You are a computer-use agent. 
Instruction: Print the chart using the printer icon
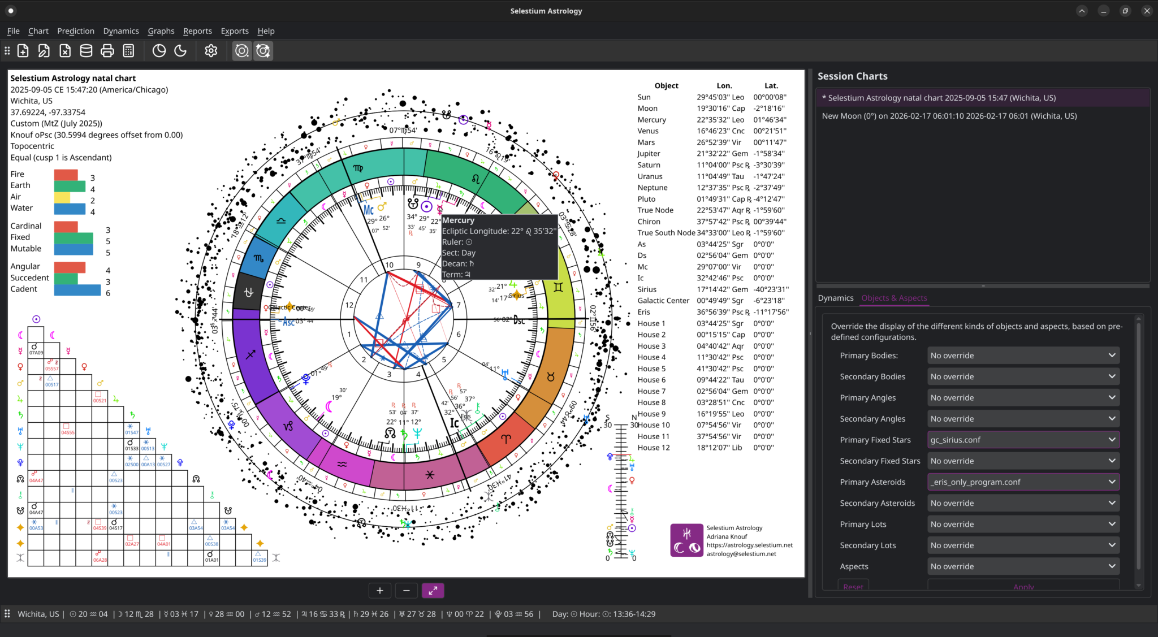coord(107,50)
